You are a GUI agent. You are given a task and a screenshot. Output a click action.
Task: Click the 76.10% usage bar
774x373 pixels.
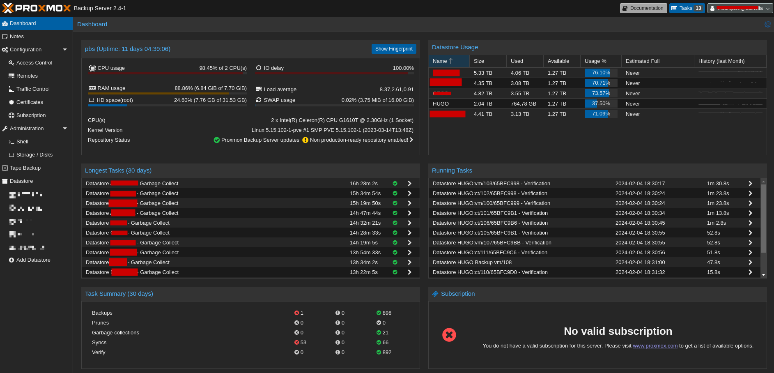[x=601, y=73]
